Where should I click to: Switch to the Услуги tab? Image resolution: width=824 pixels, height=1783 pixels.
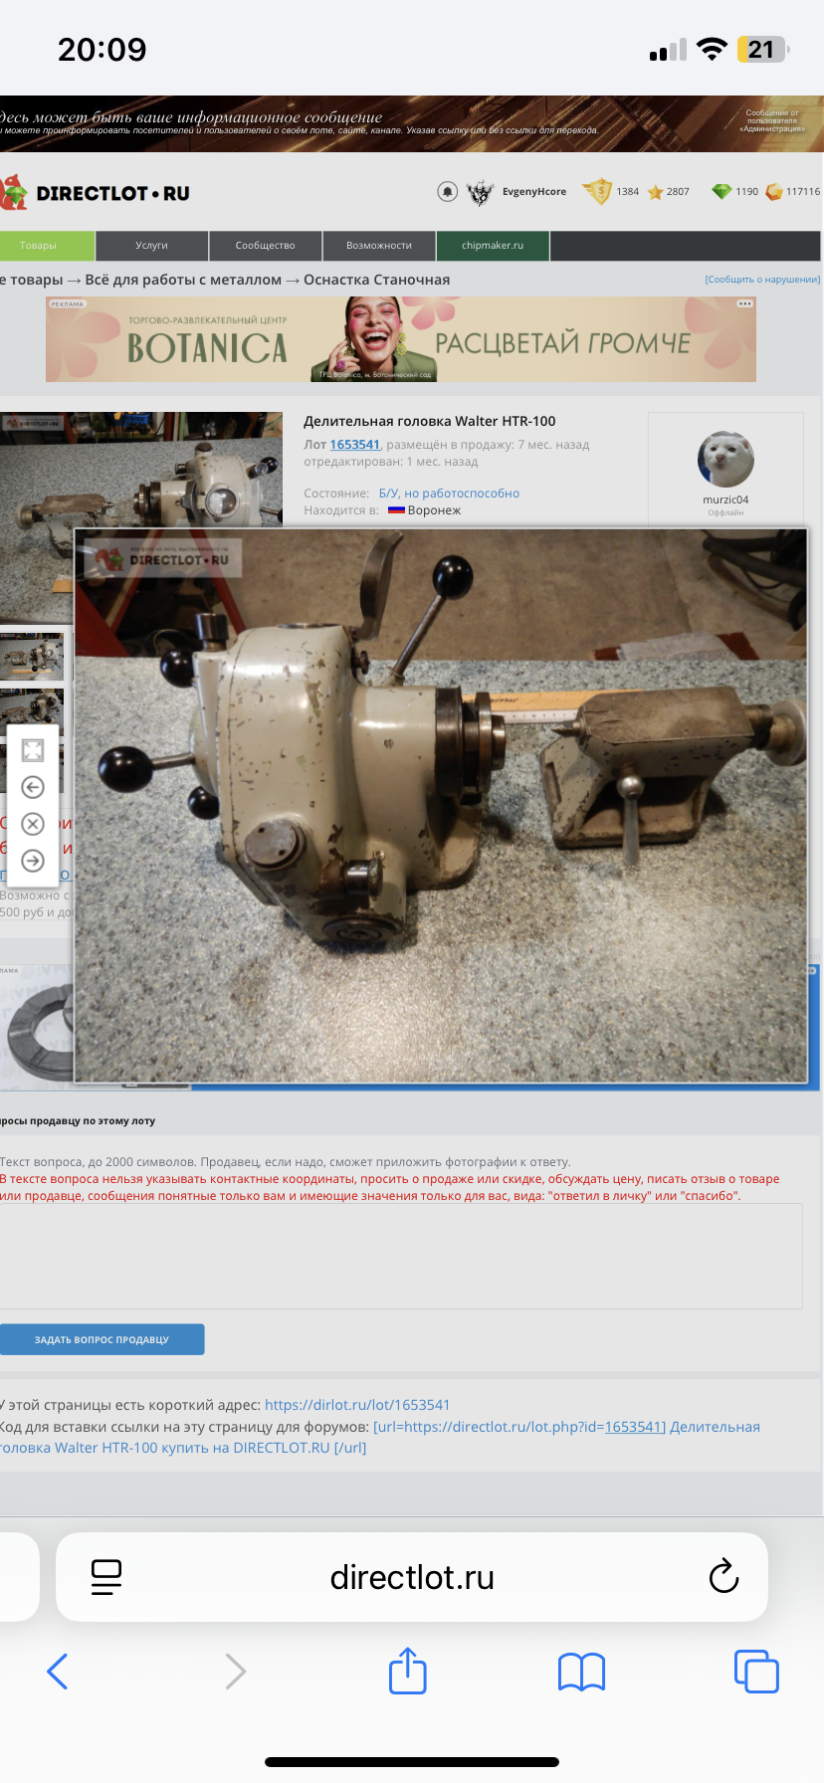click(x=151, y=246)
